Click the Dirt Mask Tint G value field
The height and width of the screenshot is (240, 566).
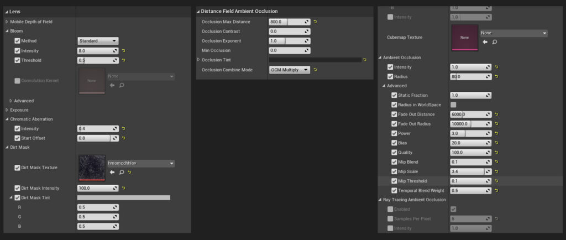pos(98,217)
